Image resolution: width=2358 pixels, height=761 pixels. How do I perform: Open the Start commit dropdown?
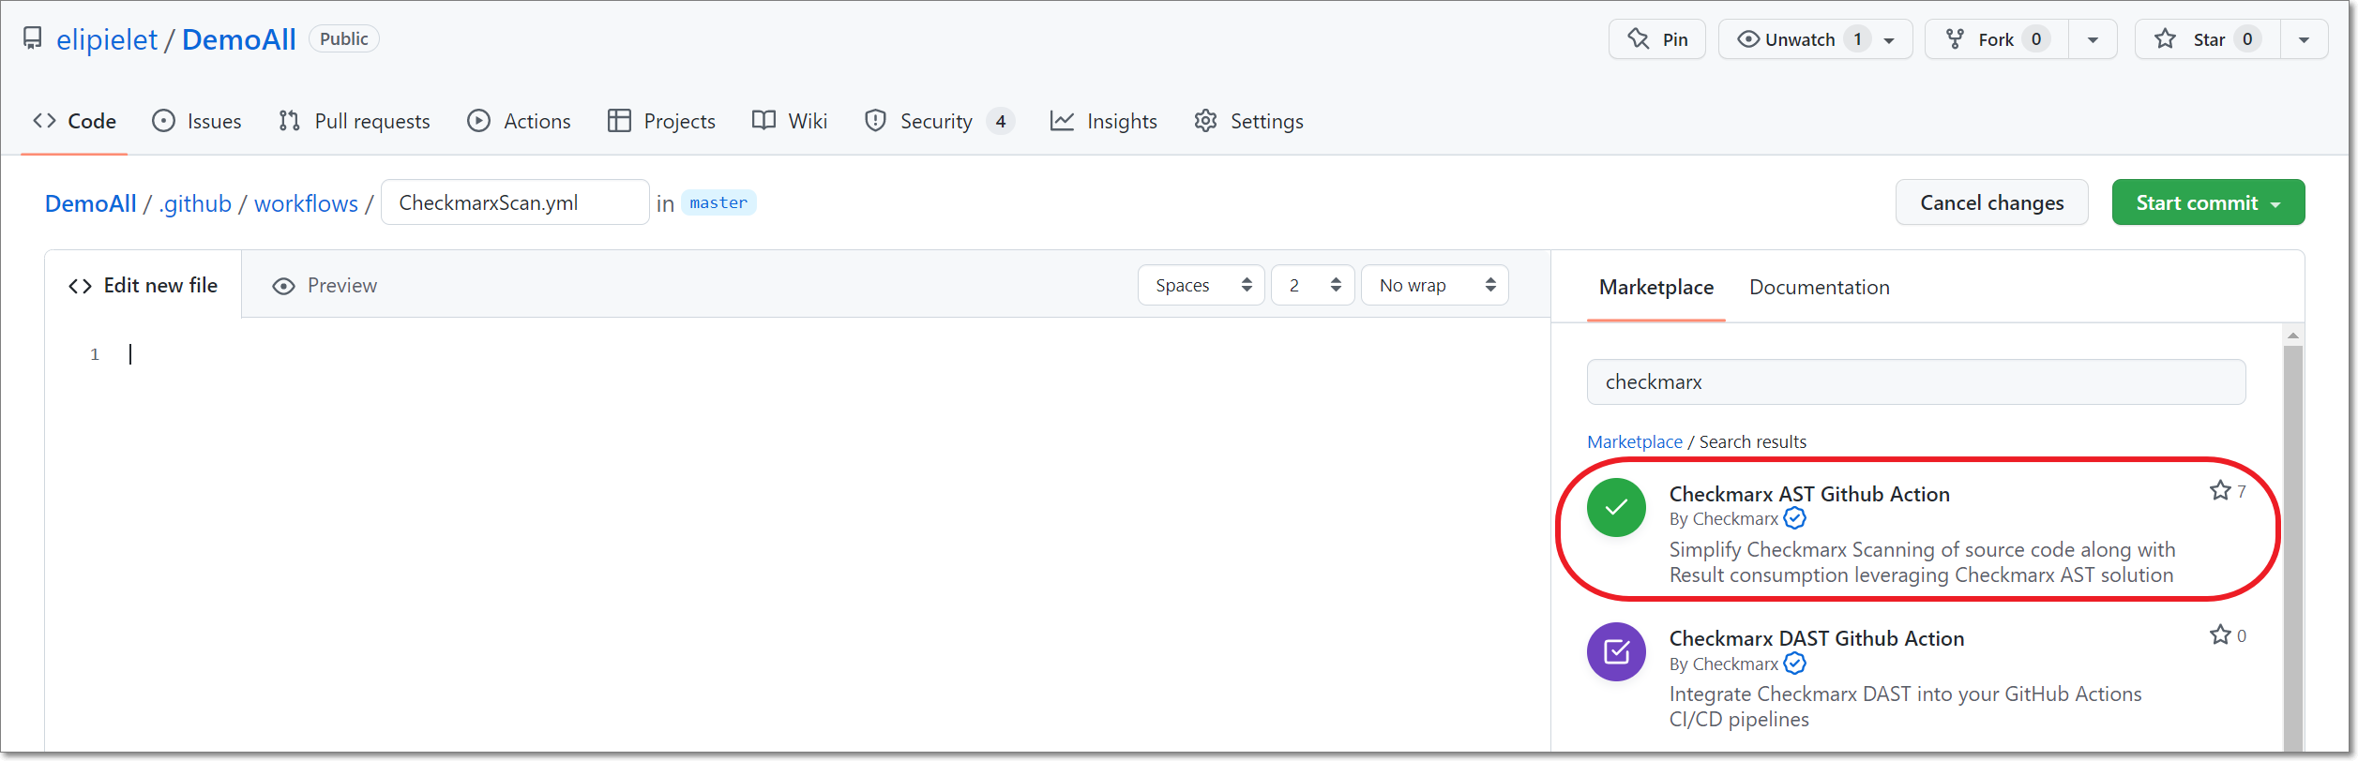[x=2208, y=202]
